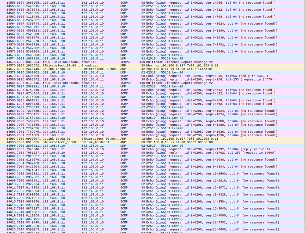305x233 pixels.
Task: Select packet 14589 ICMP row
Action: (x=152, y=111)
